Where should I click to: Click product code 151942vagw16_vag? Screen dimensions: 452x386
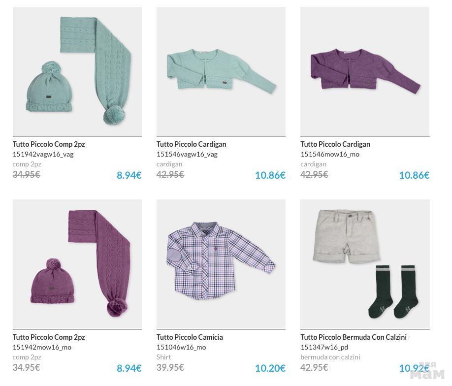coord(43,154)
